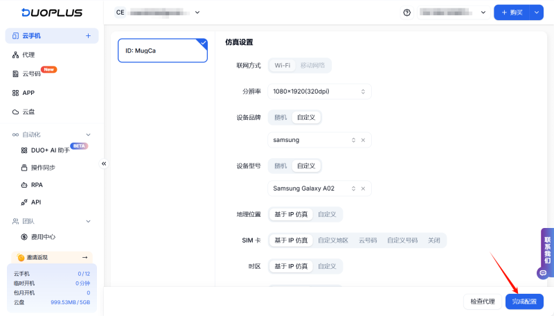Select 自定义 for 地理位置

pyautogui.click(x=327, y=214)
